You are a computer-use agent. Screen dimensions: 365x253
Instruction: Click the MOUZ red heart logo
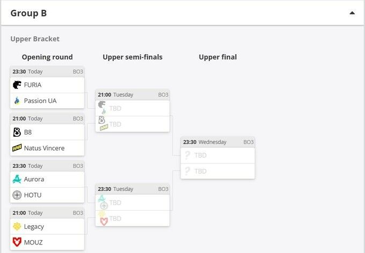[17, 242]
